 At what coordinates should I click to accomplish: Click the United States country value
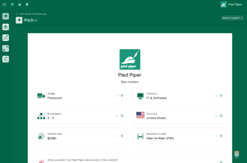click(x=156, y=118)
